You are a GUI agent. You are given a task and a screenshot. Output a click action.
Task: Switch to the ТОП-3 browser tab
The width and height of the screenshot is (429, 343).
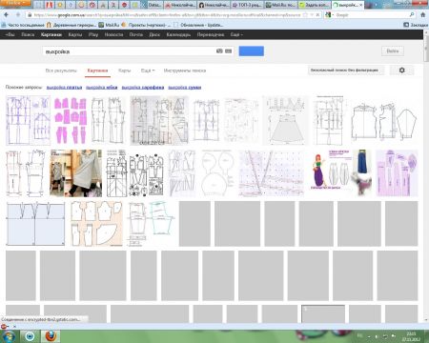247,5
